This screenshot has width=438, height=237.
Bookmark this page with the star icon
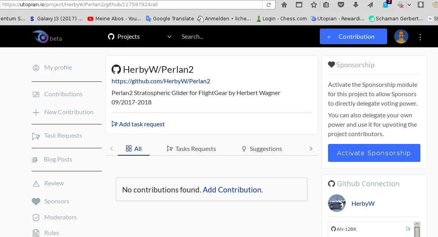click(314, 5)
